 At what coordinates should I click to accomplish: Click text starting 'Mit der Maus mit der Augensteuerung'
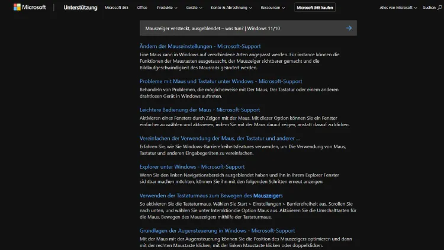(246, 242)
